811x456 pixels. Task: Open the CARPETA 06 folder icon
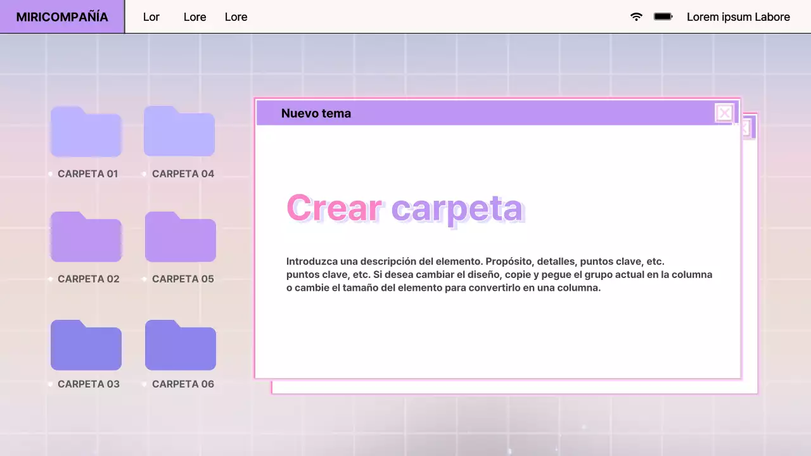point(181,345)
